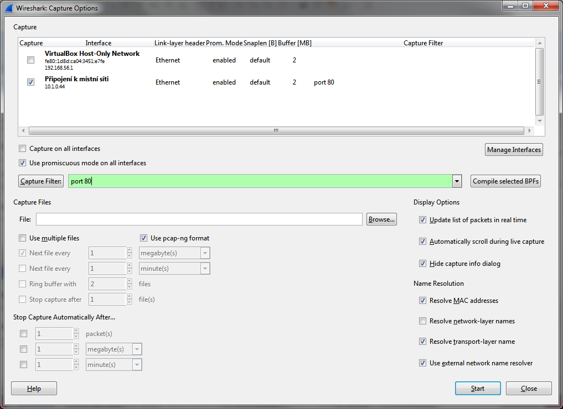The width and height of the screenshot is (563, 409).
Task: Click the capture File path input field
Action: pyautogui.click(x=199, y=219)
